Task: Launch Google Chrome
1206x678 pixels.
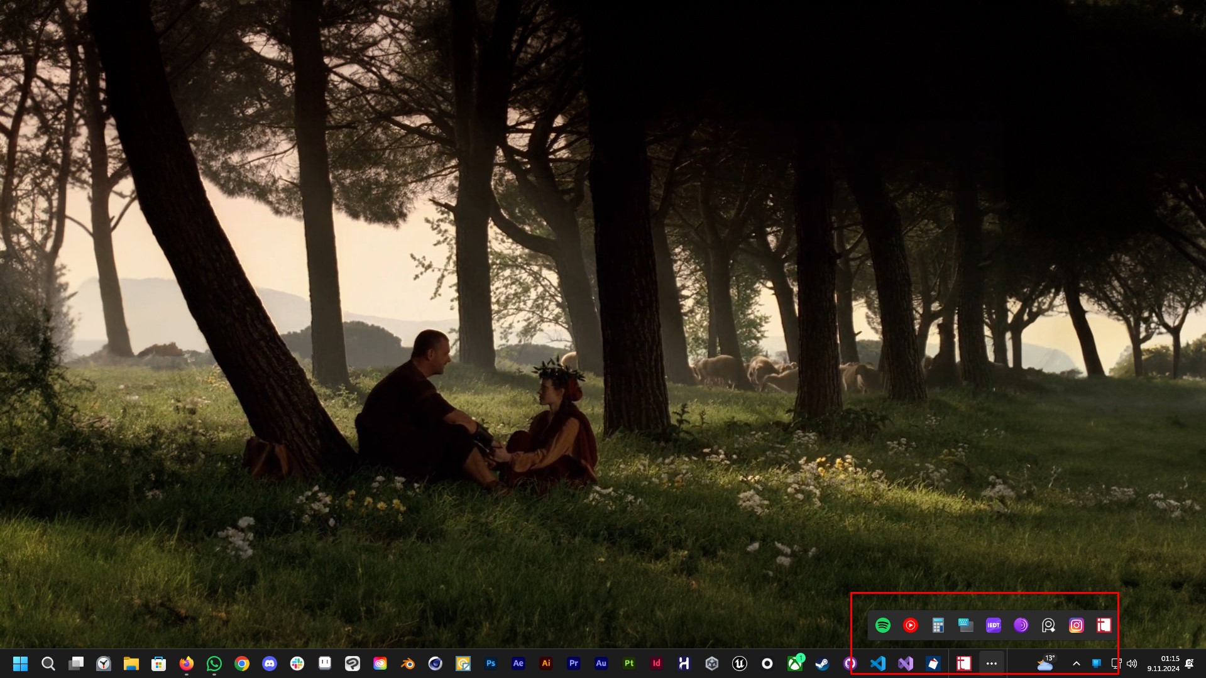Action: pos(241,664)
